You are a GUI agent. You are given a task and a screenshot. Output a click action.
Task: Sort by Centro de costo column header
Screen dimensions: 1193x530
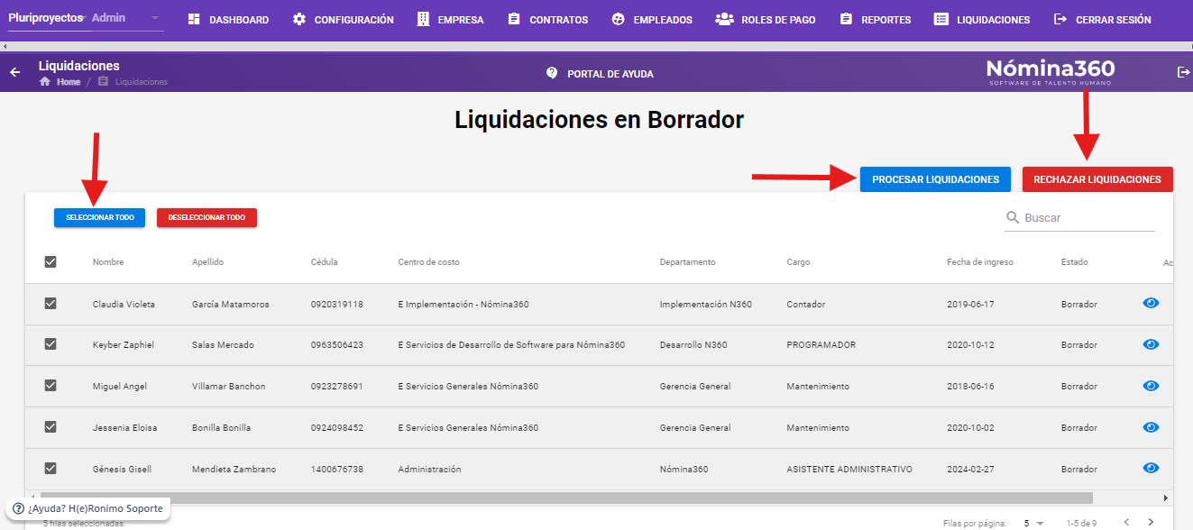(428, 262)
